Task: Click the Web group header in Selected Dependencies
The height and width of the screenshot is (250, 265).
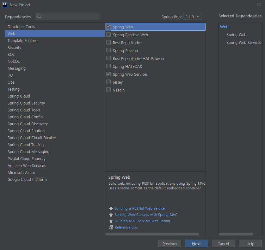Action: (x=224, y=27)
